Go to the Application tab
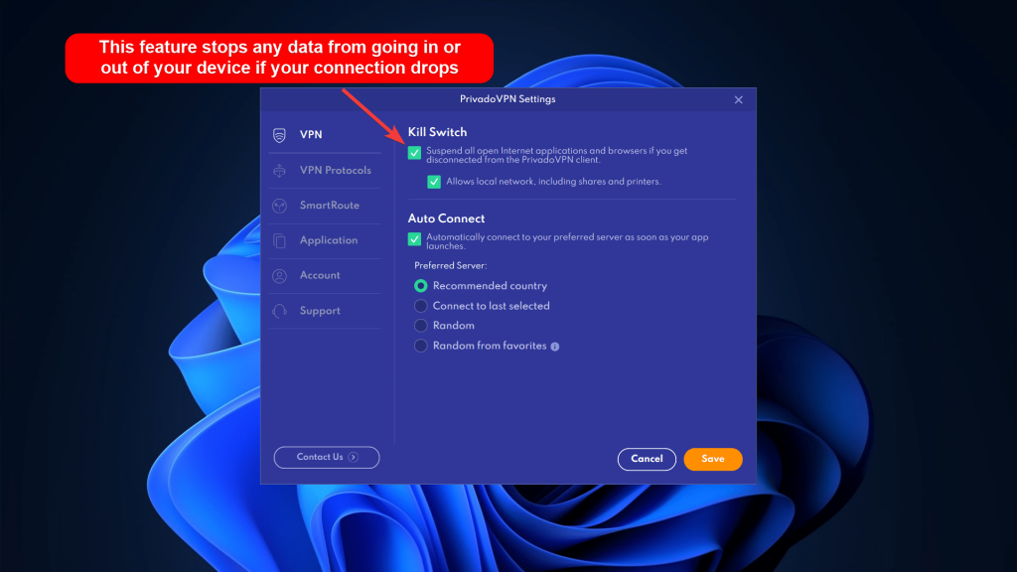The width and height of the screenshot is (1017, 572). (x=325, y=240)
